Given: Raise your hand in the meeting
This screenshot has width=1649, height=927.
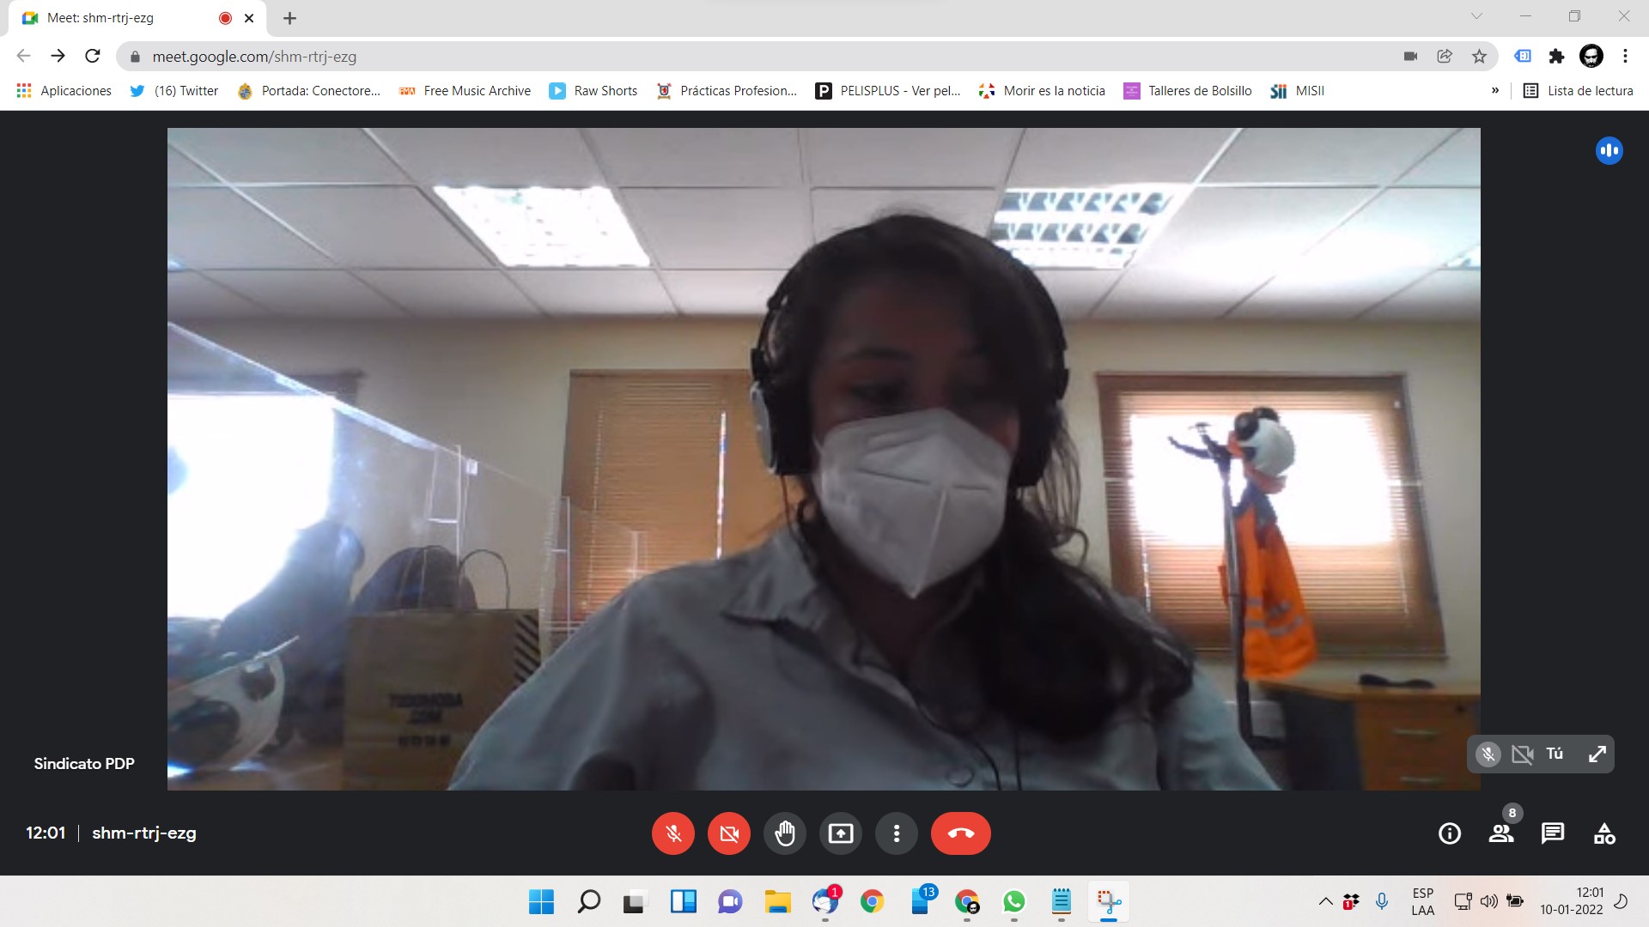Looking at the screenshot, I should pyautogui.click(x=785, y=833).
